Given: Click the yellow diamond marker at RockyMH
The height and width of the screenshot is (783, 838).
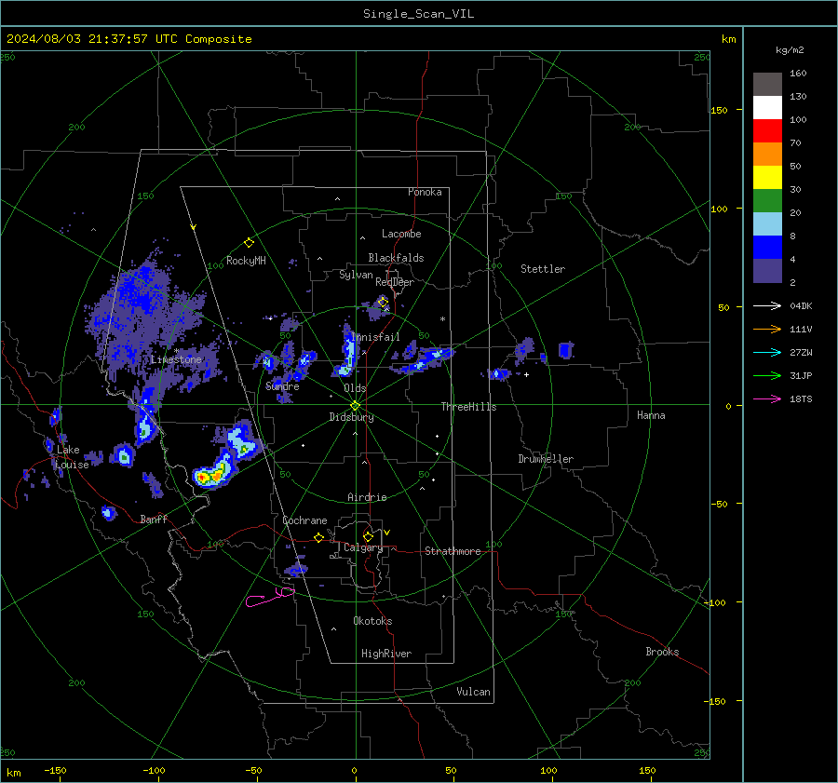Looking at the screenshot, I should pyautogui.click(x=249, y=243).
